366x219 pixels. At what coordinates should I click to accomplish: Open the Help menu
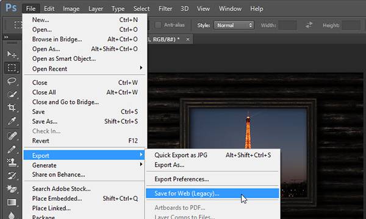tap(257, 9)
